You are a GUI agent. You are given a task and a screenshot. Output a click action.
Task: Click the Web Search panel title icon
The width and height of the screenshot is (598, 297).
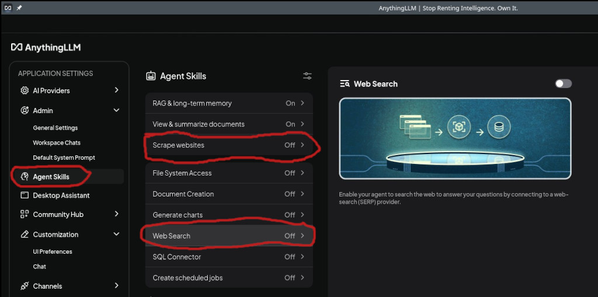pos(345,84)
